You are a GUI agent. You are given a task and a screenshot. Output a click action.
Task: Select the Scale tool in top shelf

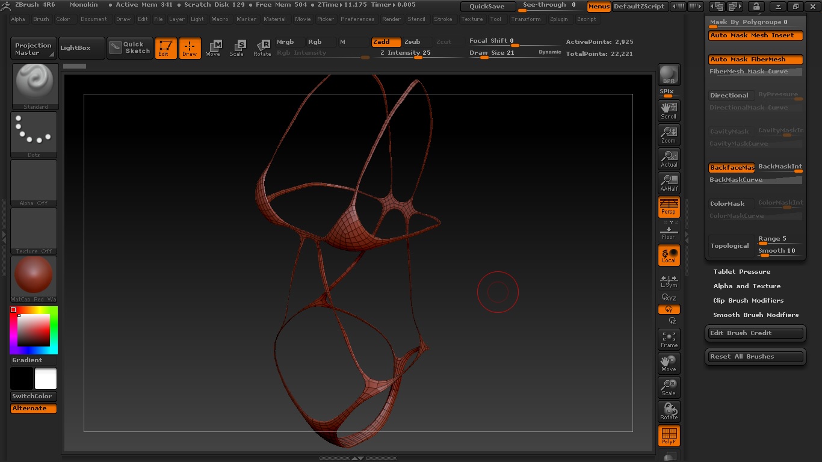click(x=236, y=48)
